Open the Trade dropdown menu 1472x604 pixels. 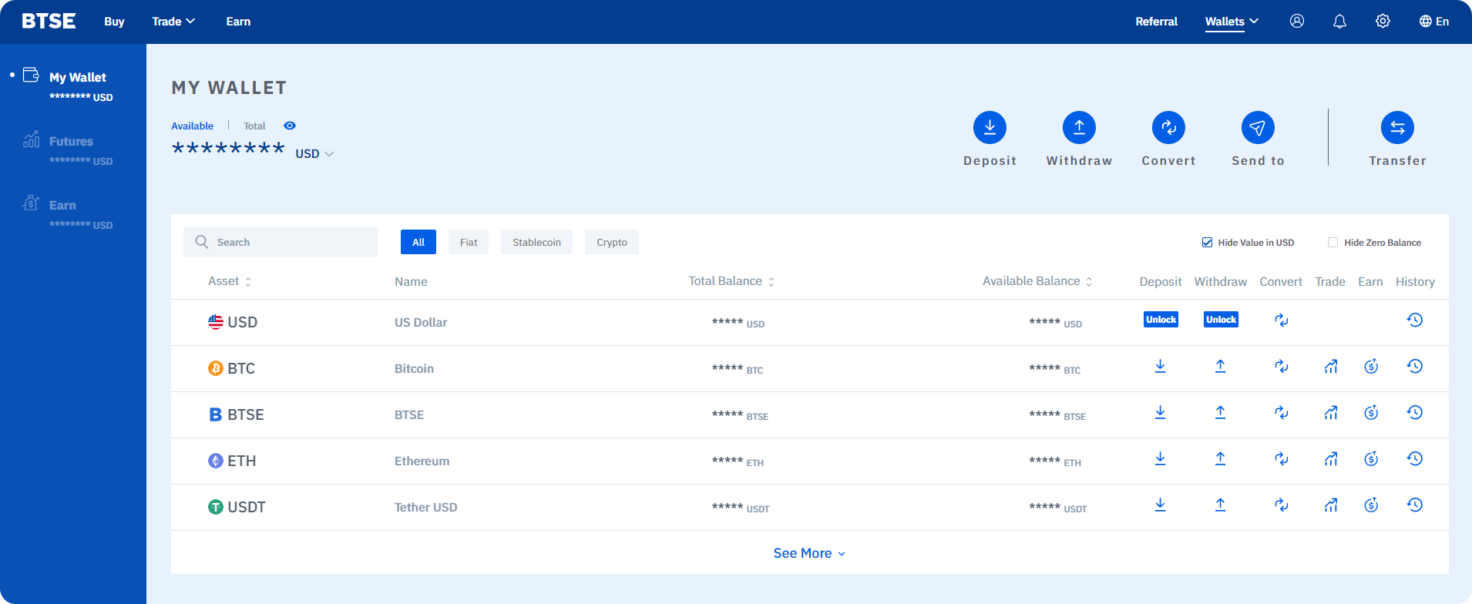coord(173,22)
